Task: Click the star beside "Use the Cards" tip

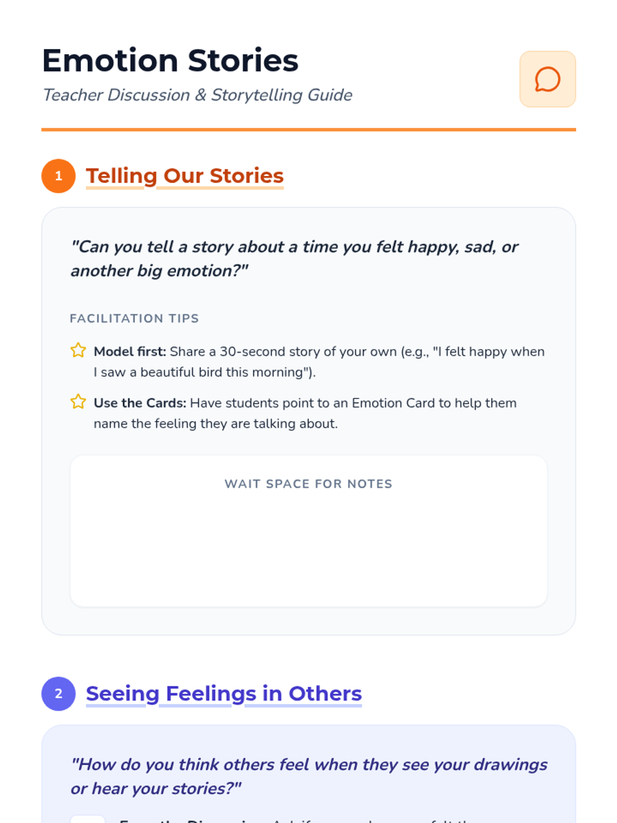Action: (78, 402)
